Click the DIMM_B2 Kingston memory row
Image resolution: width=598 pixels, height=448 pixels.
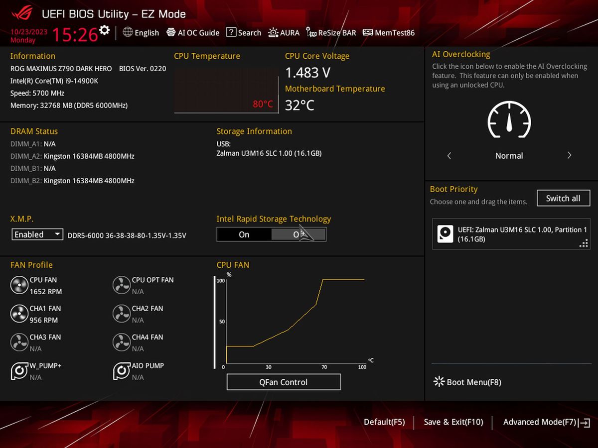(x=72, y=181)
